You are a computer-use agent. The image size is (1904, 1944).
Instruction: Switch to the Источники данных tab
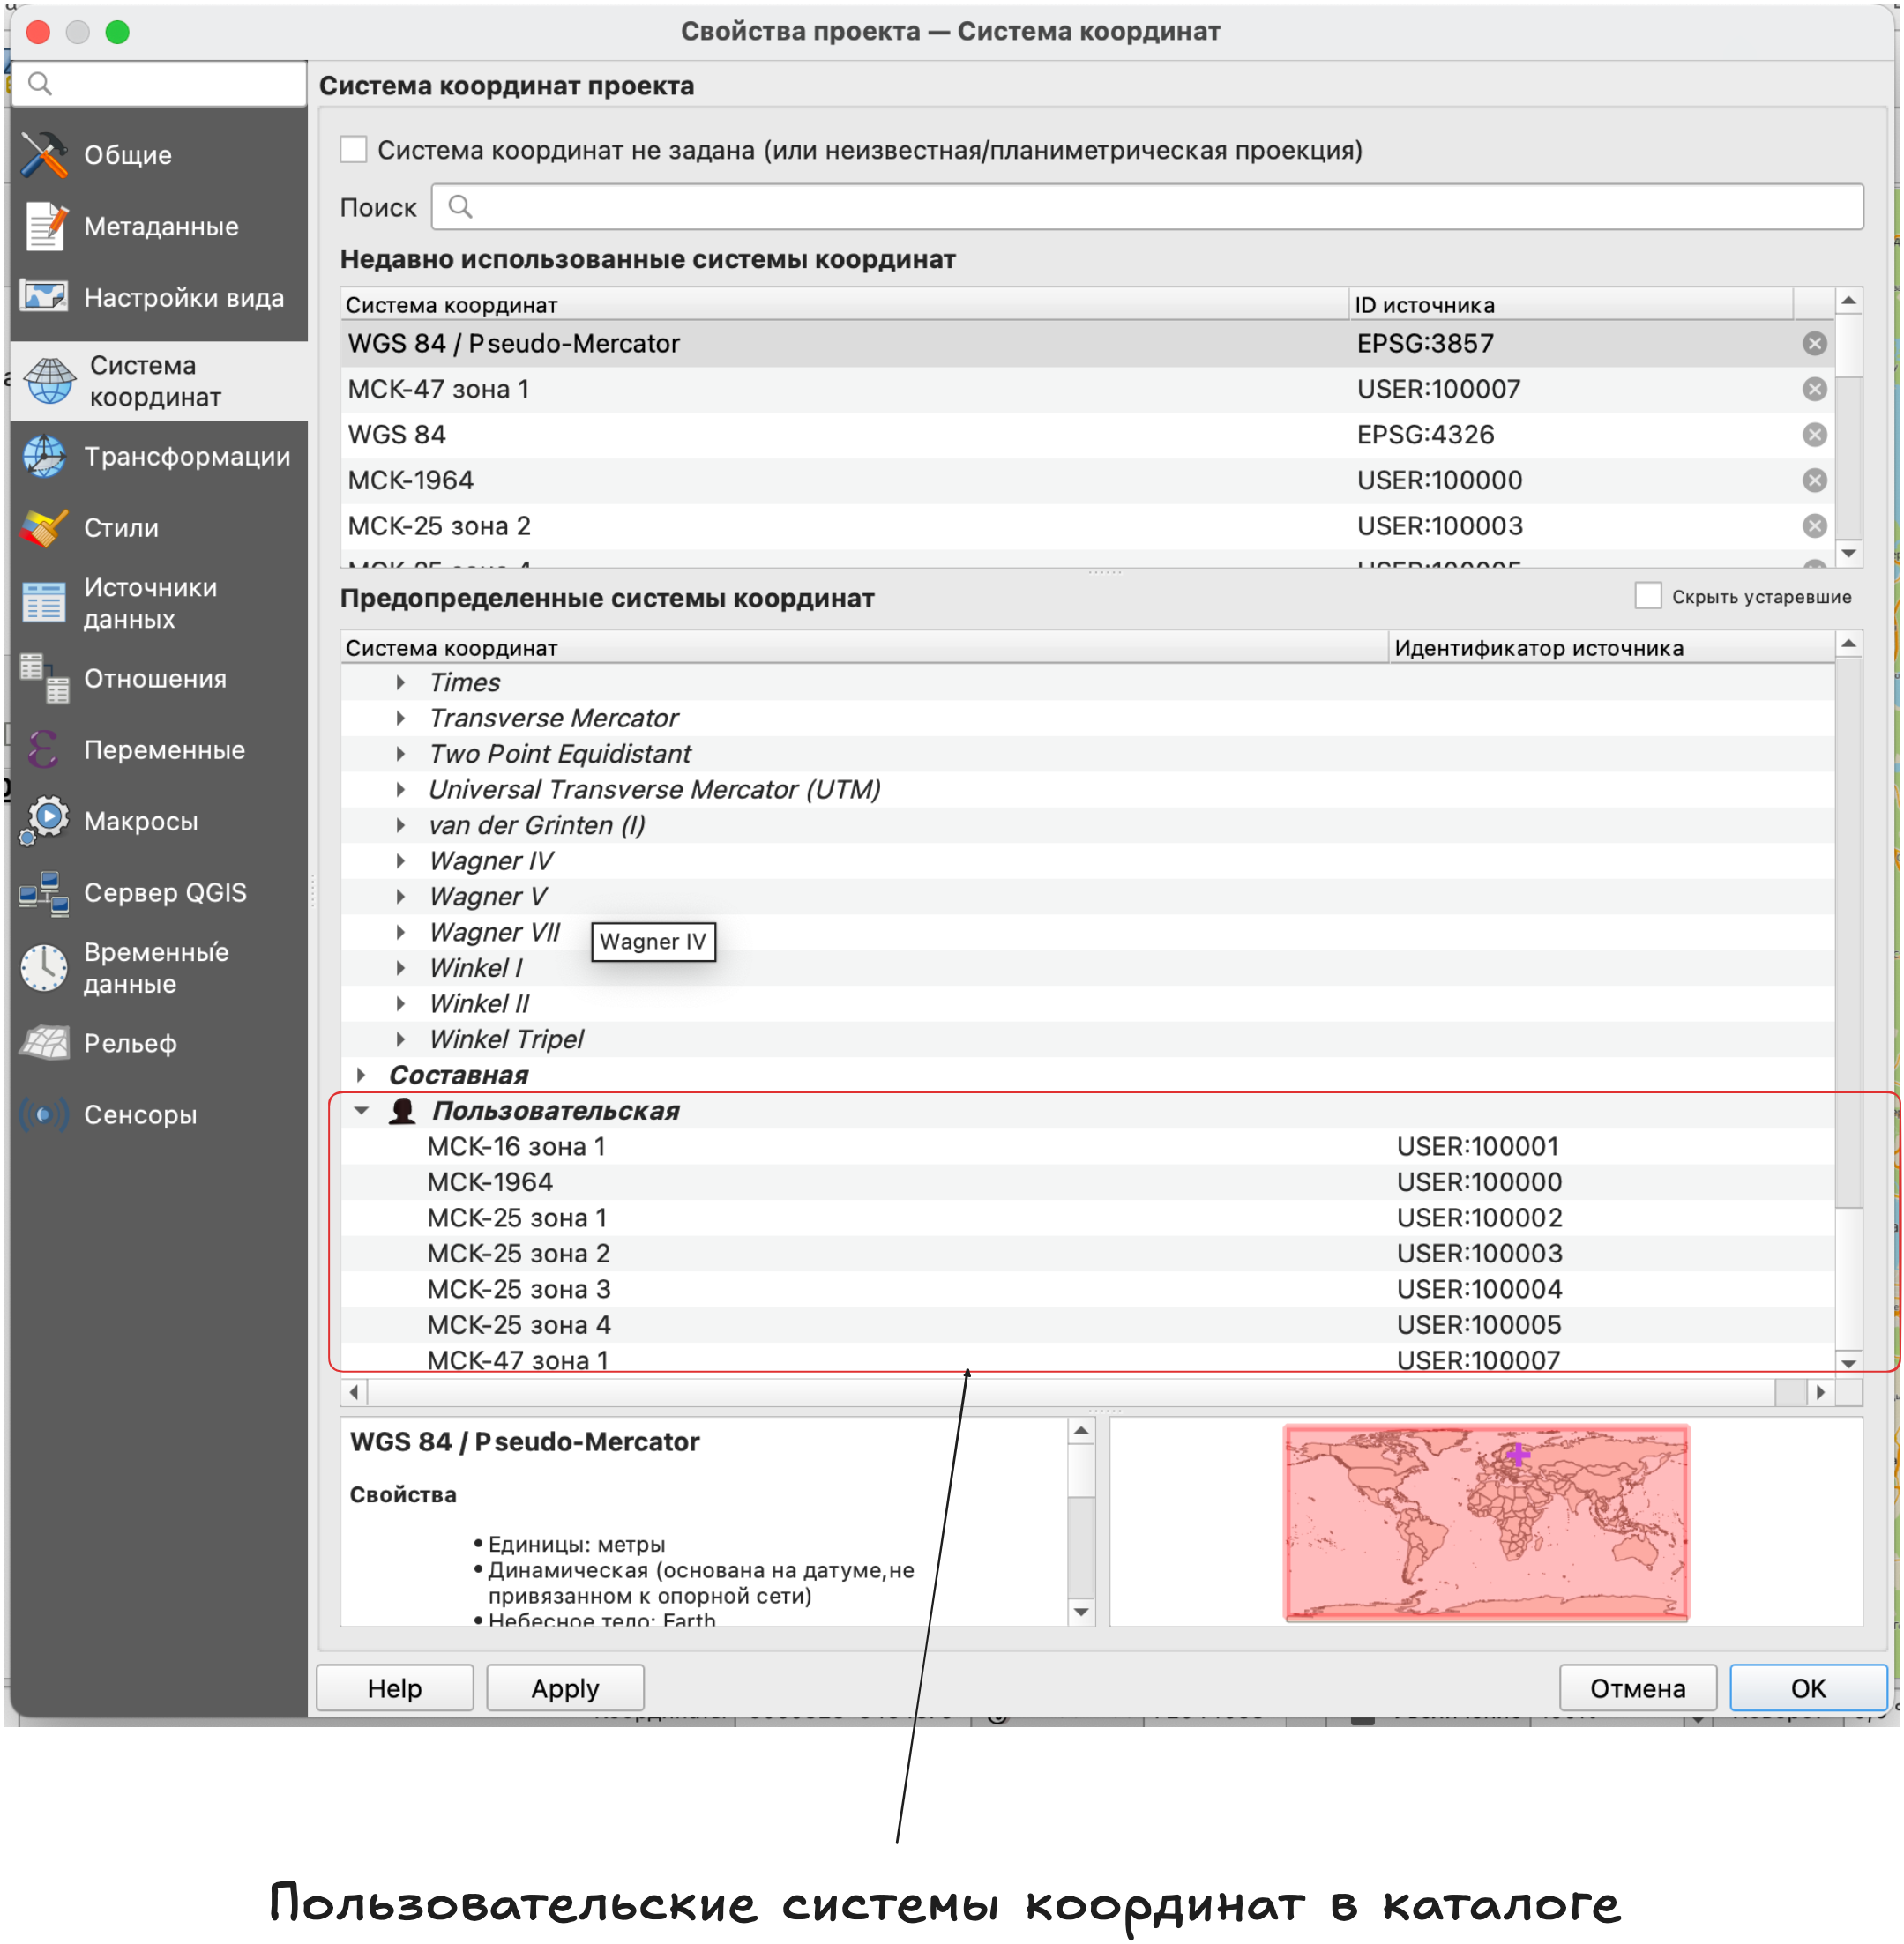150,603
